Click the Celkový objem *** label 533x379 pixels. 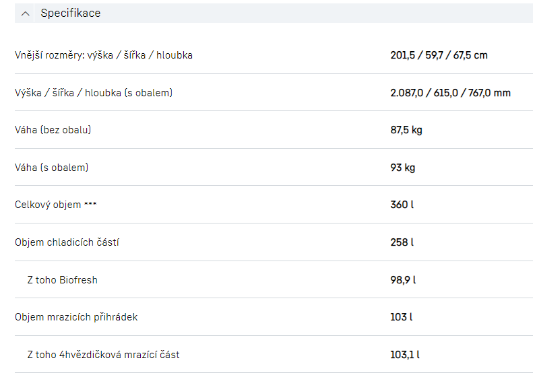tap(56, 205)
